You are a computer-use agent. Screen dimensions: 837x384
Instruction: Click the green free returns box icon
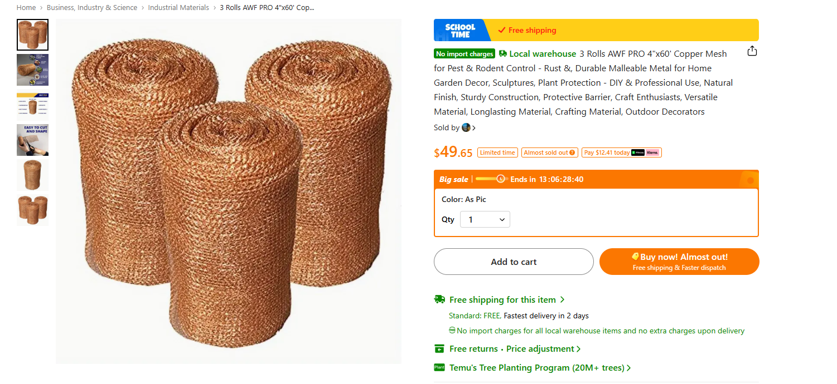click(x=439, y=349)
